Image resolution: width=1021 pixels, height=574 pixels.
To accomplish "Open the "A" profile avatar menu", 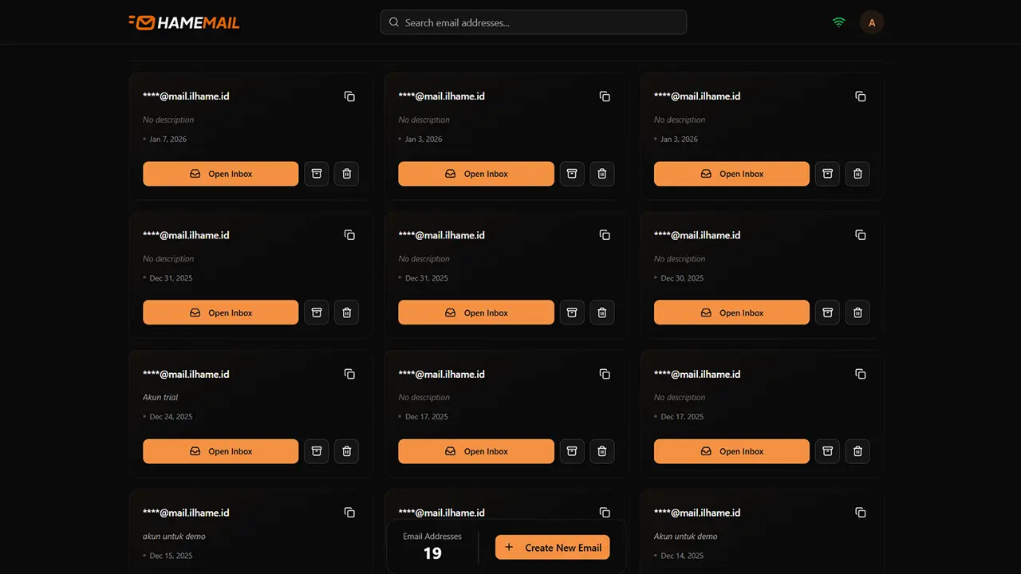I will (872, 22).
